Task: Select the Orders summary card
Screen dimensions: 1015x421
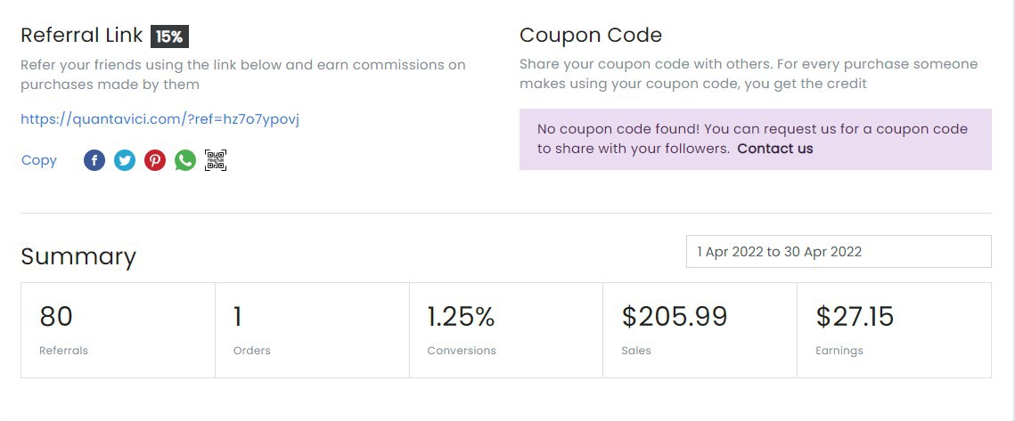Action: (312, 330)
